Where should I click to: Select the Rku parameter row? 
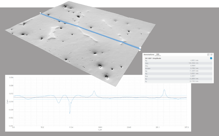coord(178,66)
